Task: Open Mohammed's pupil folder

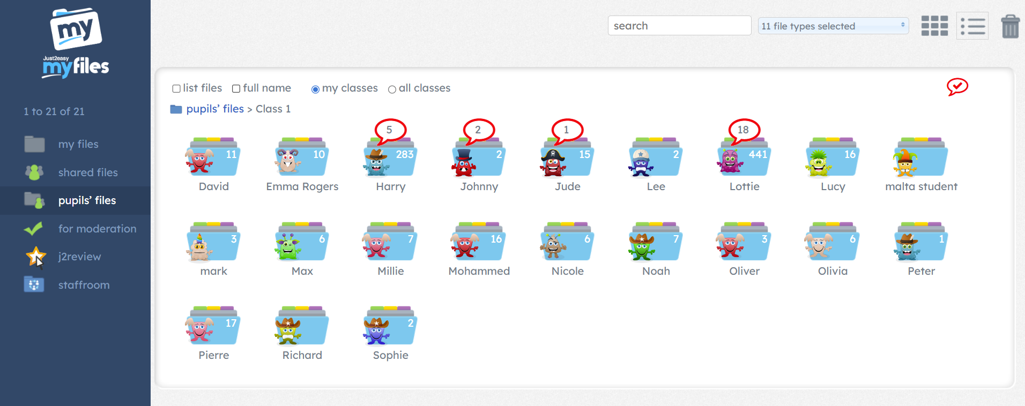Action: tap(479, 242)
